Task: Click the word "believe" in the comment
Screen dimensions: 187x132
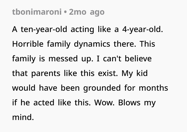Action: (x=138, y=59)
